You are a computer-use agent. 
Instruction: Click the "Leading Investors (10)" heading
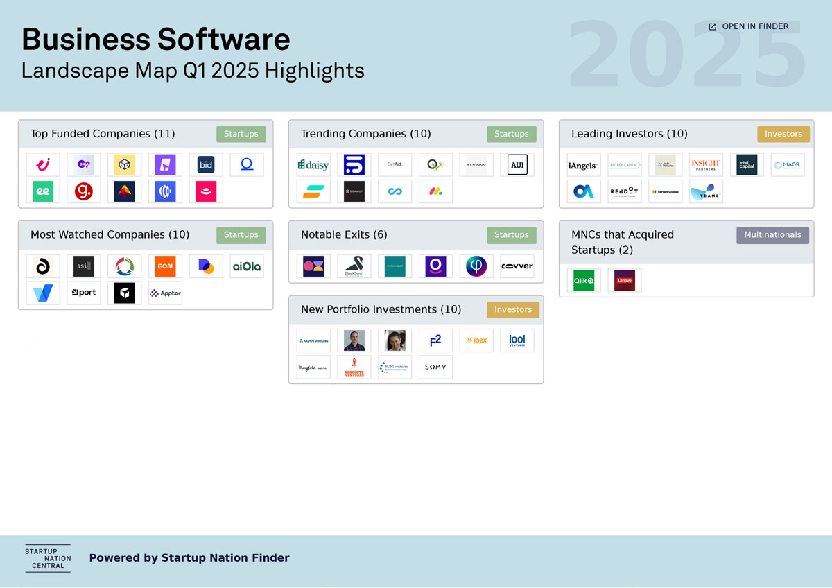tap(630, 134)
